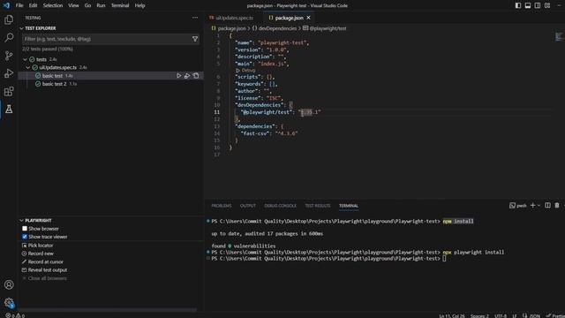Open the Help menu
This screenshot has height=318, width=565.
(x=139, y=5)
